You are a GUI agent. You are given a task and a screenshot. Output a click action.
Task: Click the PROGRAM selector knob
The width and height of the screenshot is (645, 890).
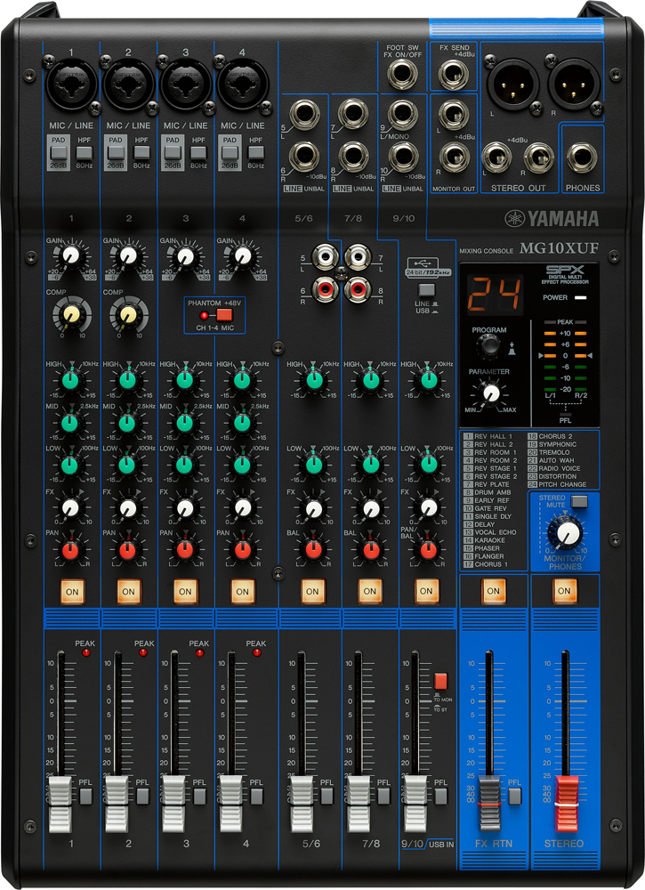pyautogui.click(x=490, y=349)
